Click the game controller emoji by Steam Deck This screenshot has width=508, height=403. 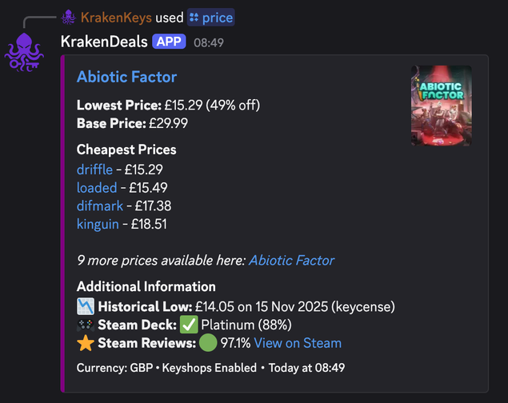click(x=86, y=325)
